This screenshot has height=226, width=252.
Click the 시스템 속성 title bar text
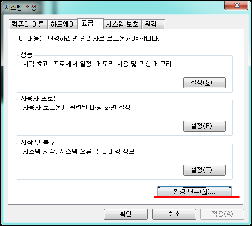click(x=20, y=8)
